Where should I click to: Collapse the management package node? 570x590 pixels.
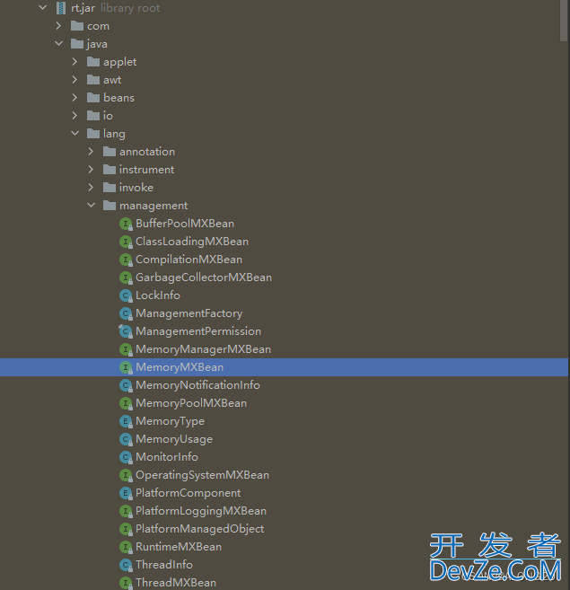pos(92,206)
